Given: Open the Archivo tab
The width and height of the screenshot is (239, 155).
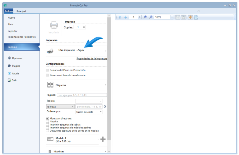Looking at the screenshot, I should 9,11.
